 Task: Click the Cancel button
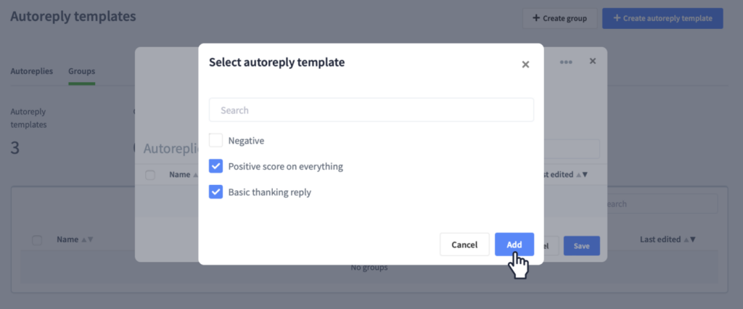tap(464, 244)
